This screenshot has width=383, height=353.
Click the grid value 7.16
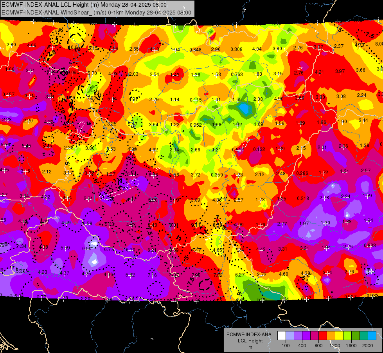[152, 275]
